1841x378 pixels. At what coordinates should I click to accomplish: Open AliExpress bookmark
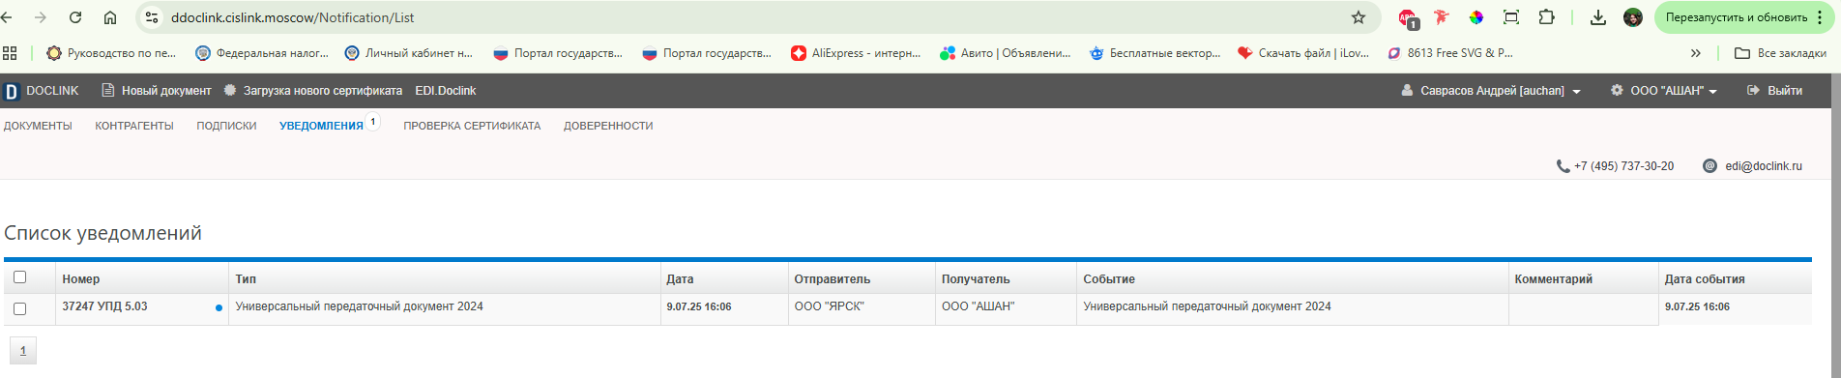pos(856,53)
